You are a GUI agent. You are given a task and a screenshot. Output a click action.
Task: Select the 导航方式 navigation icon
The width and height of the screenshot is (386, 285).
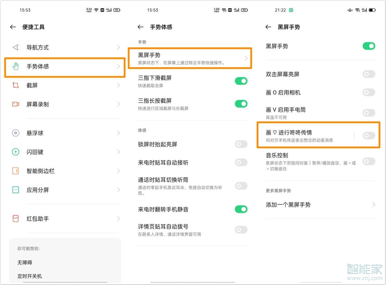(16, 47)
